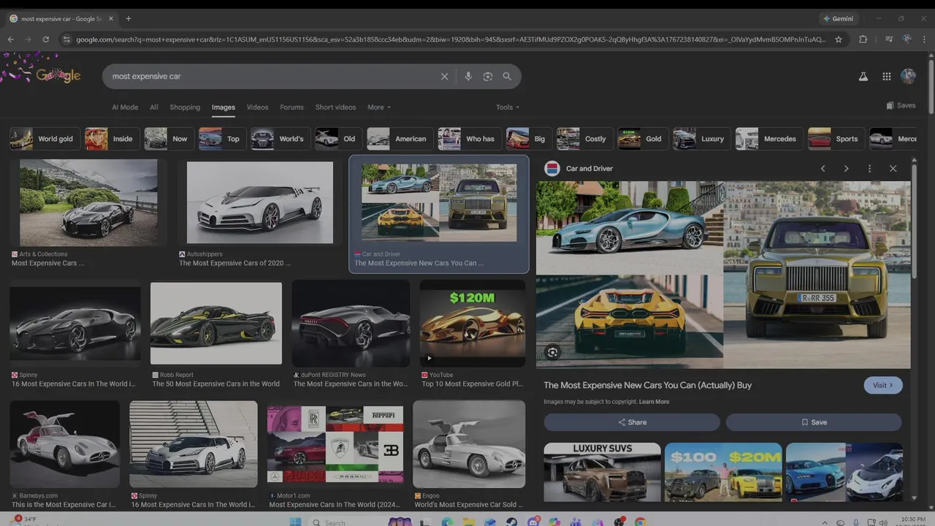Reload the current page

pos(45,39)
